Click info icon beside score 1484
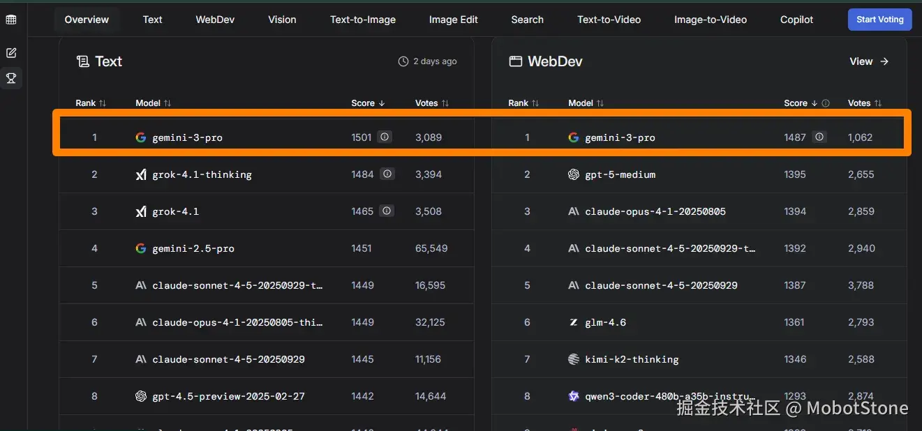 (387, 174)
